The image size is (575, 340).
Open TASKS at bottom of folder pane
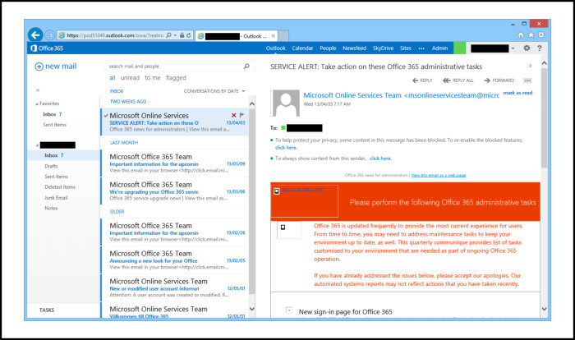[47, 310]
